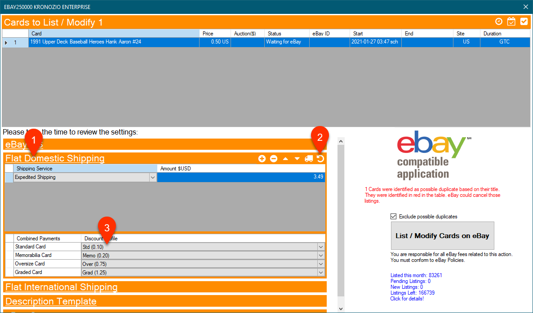The image size is (533, 313).
Task: Open the calendar scheduling icon in the header
Action: (x=511, y=22)
